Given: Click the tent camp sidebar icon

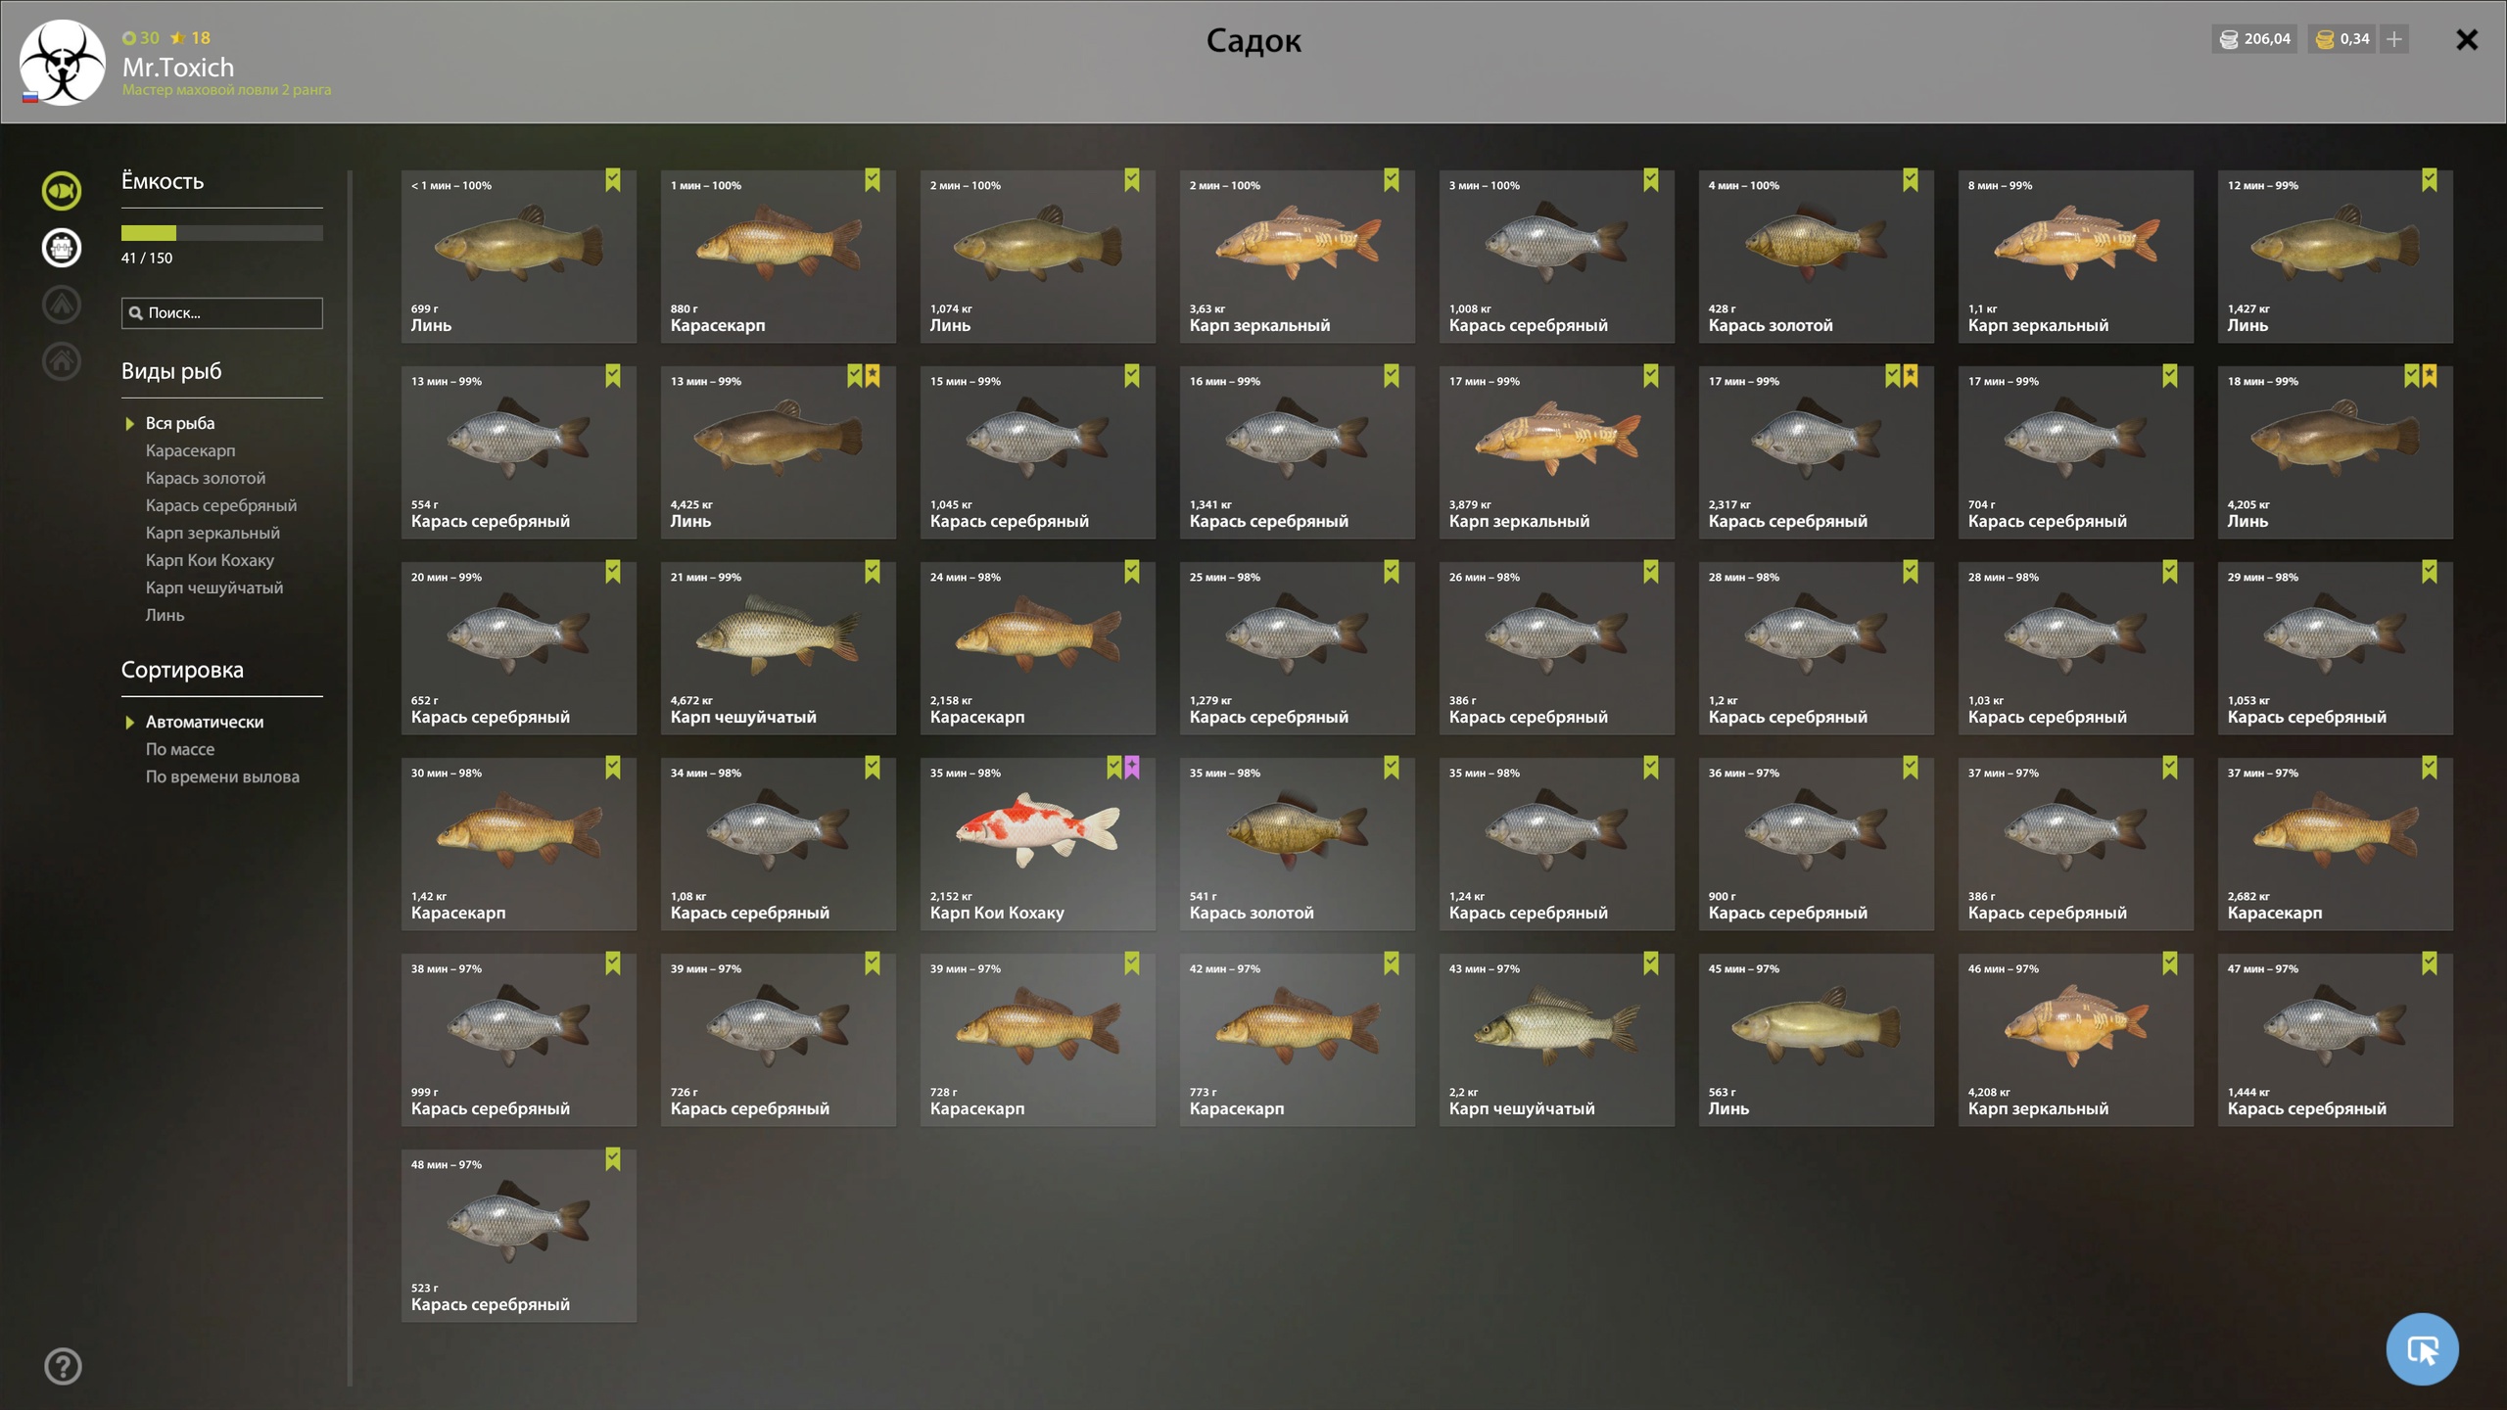Looking at the screenshot, I should [x=62, y=305].
